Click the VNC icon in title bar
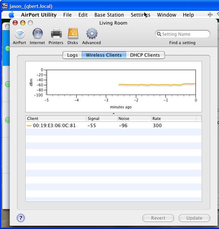Viewport: 219px width, 229px height. coord(5,6)
